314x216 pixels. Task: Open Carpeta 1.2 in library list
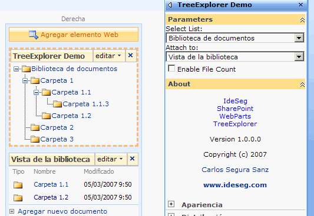51,197
